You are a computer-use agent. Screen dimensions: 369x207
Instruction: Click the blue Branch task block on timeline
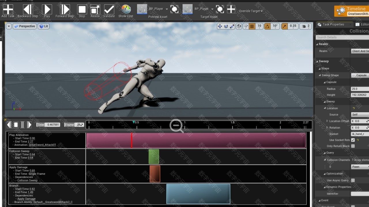[198, 194]
